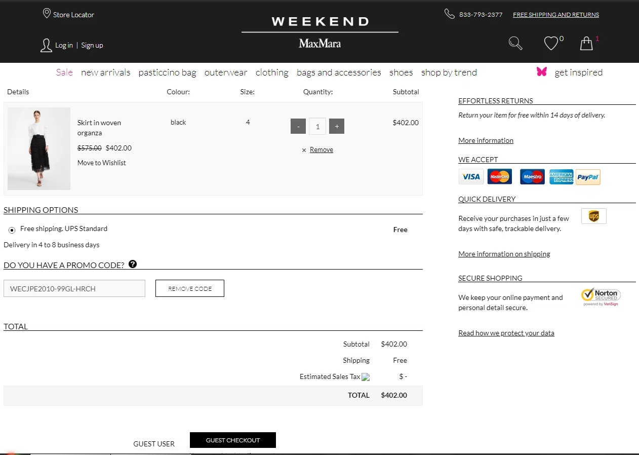The height and width of the screenshot is (455, 639).
Task: Click the Norton Secured badge
Action: pos(601,297)
